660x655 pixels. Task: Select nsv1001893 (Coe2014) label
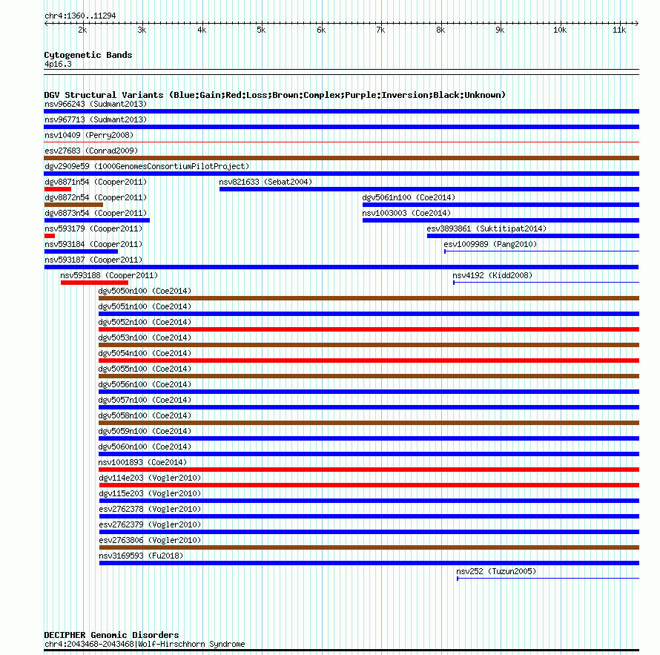coord(142,462)
